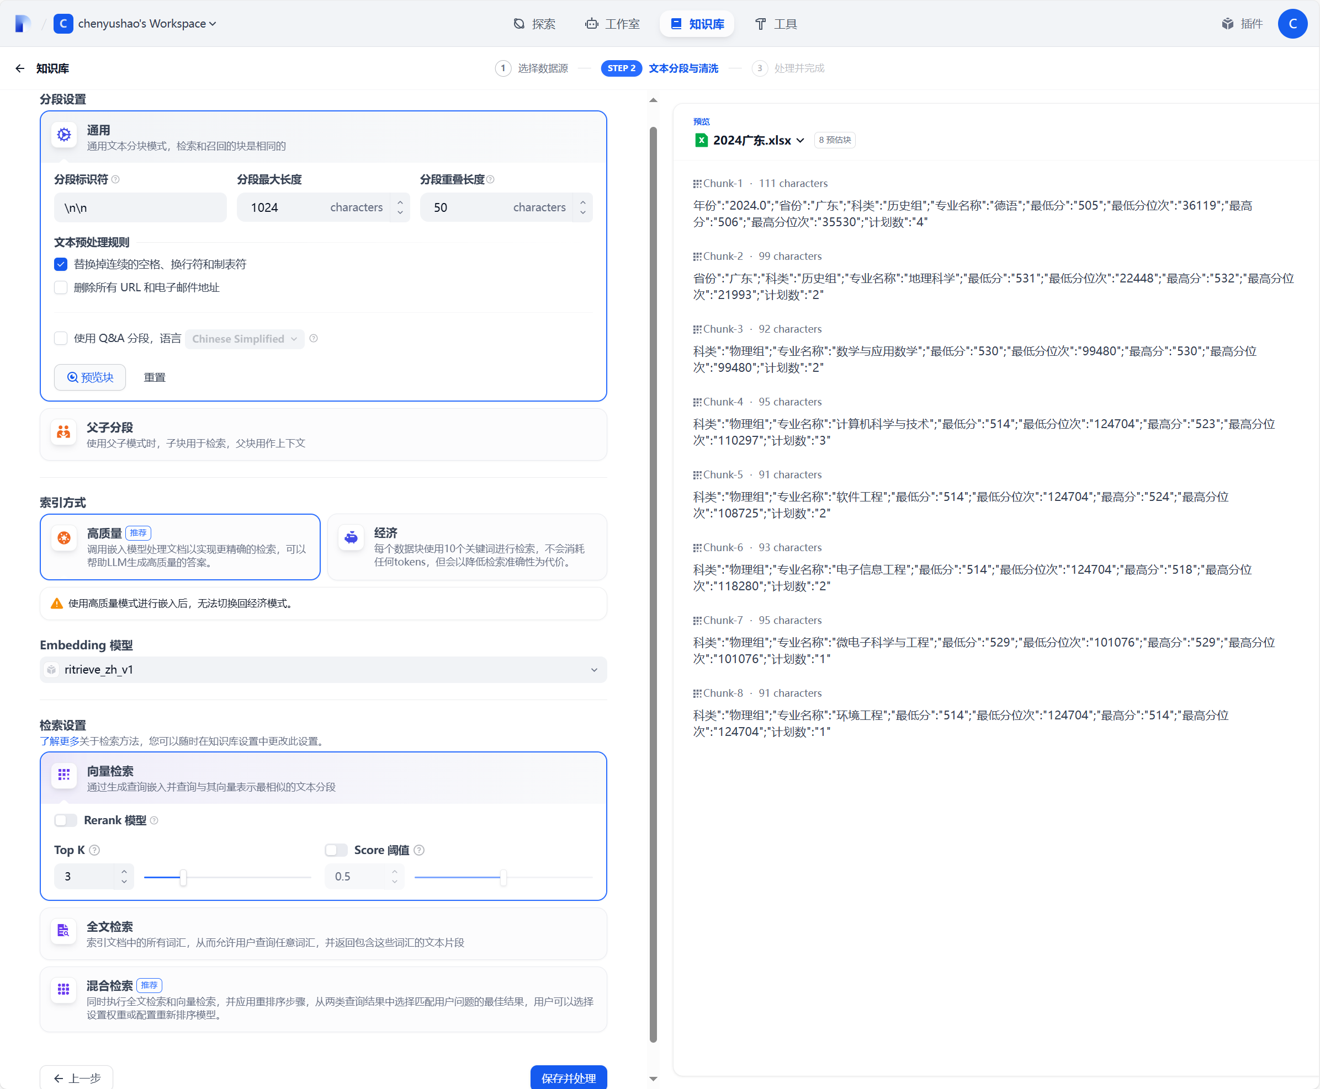Go to the 探索 tab
The image size is (1320, 1089).
pyautogui.click(x=535, y=24)
